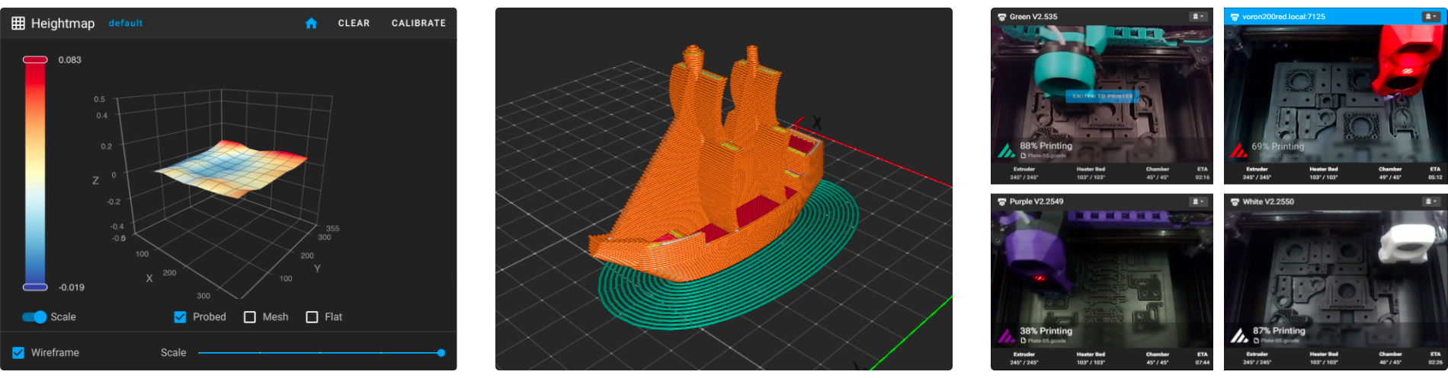Click the printer icon for Green V2.535
The width and height of the screenshot is (1448, 378).
[x=1001, y=17]
